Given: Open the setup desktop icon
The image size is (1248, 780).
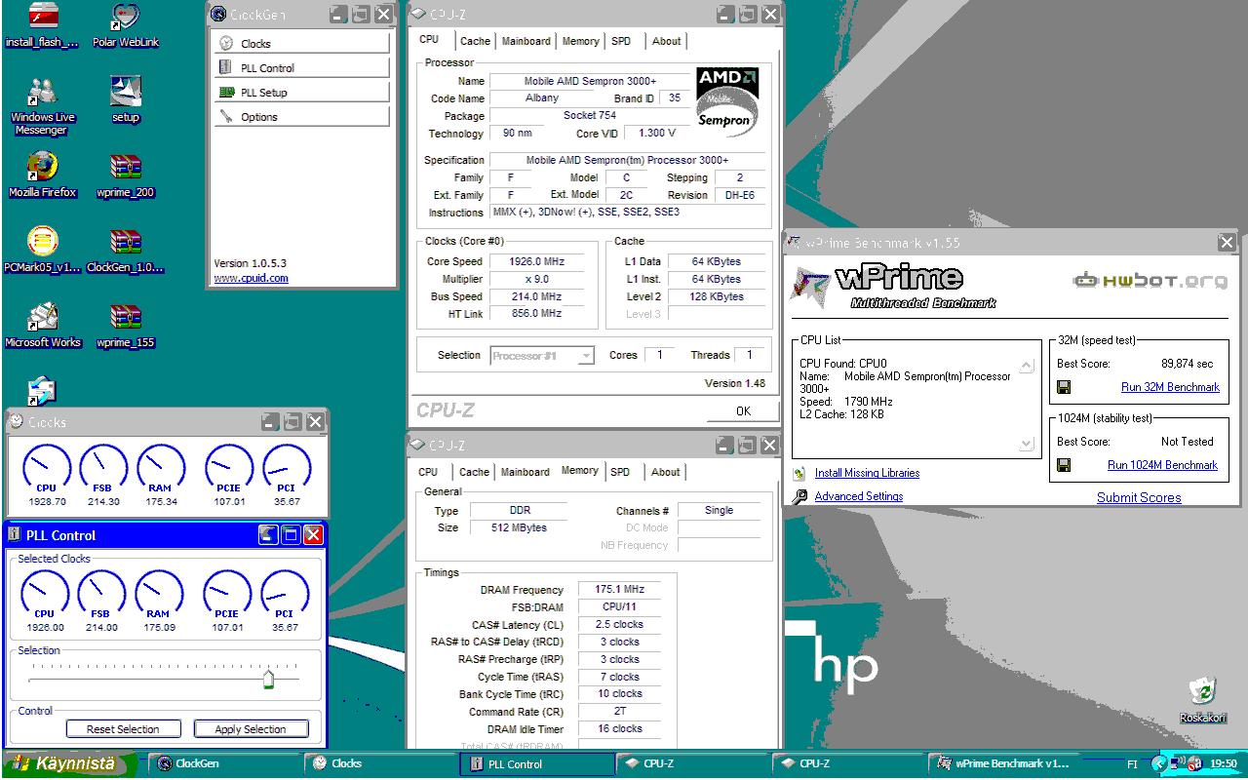Looking at the screenshot, I should (x=126, y=100).
